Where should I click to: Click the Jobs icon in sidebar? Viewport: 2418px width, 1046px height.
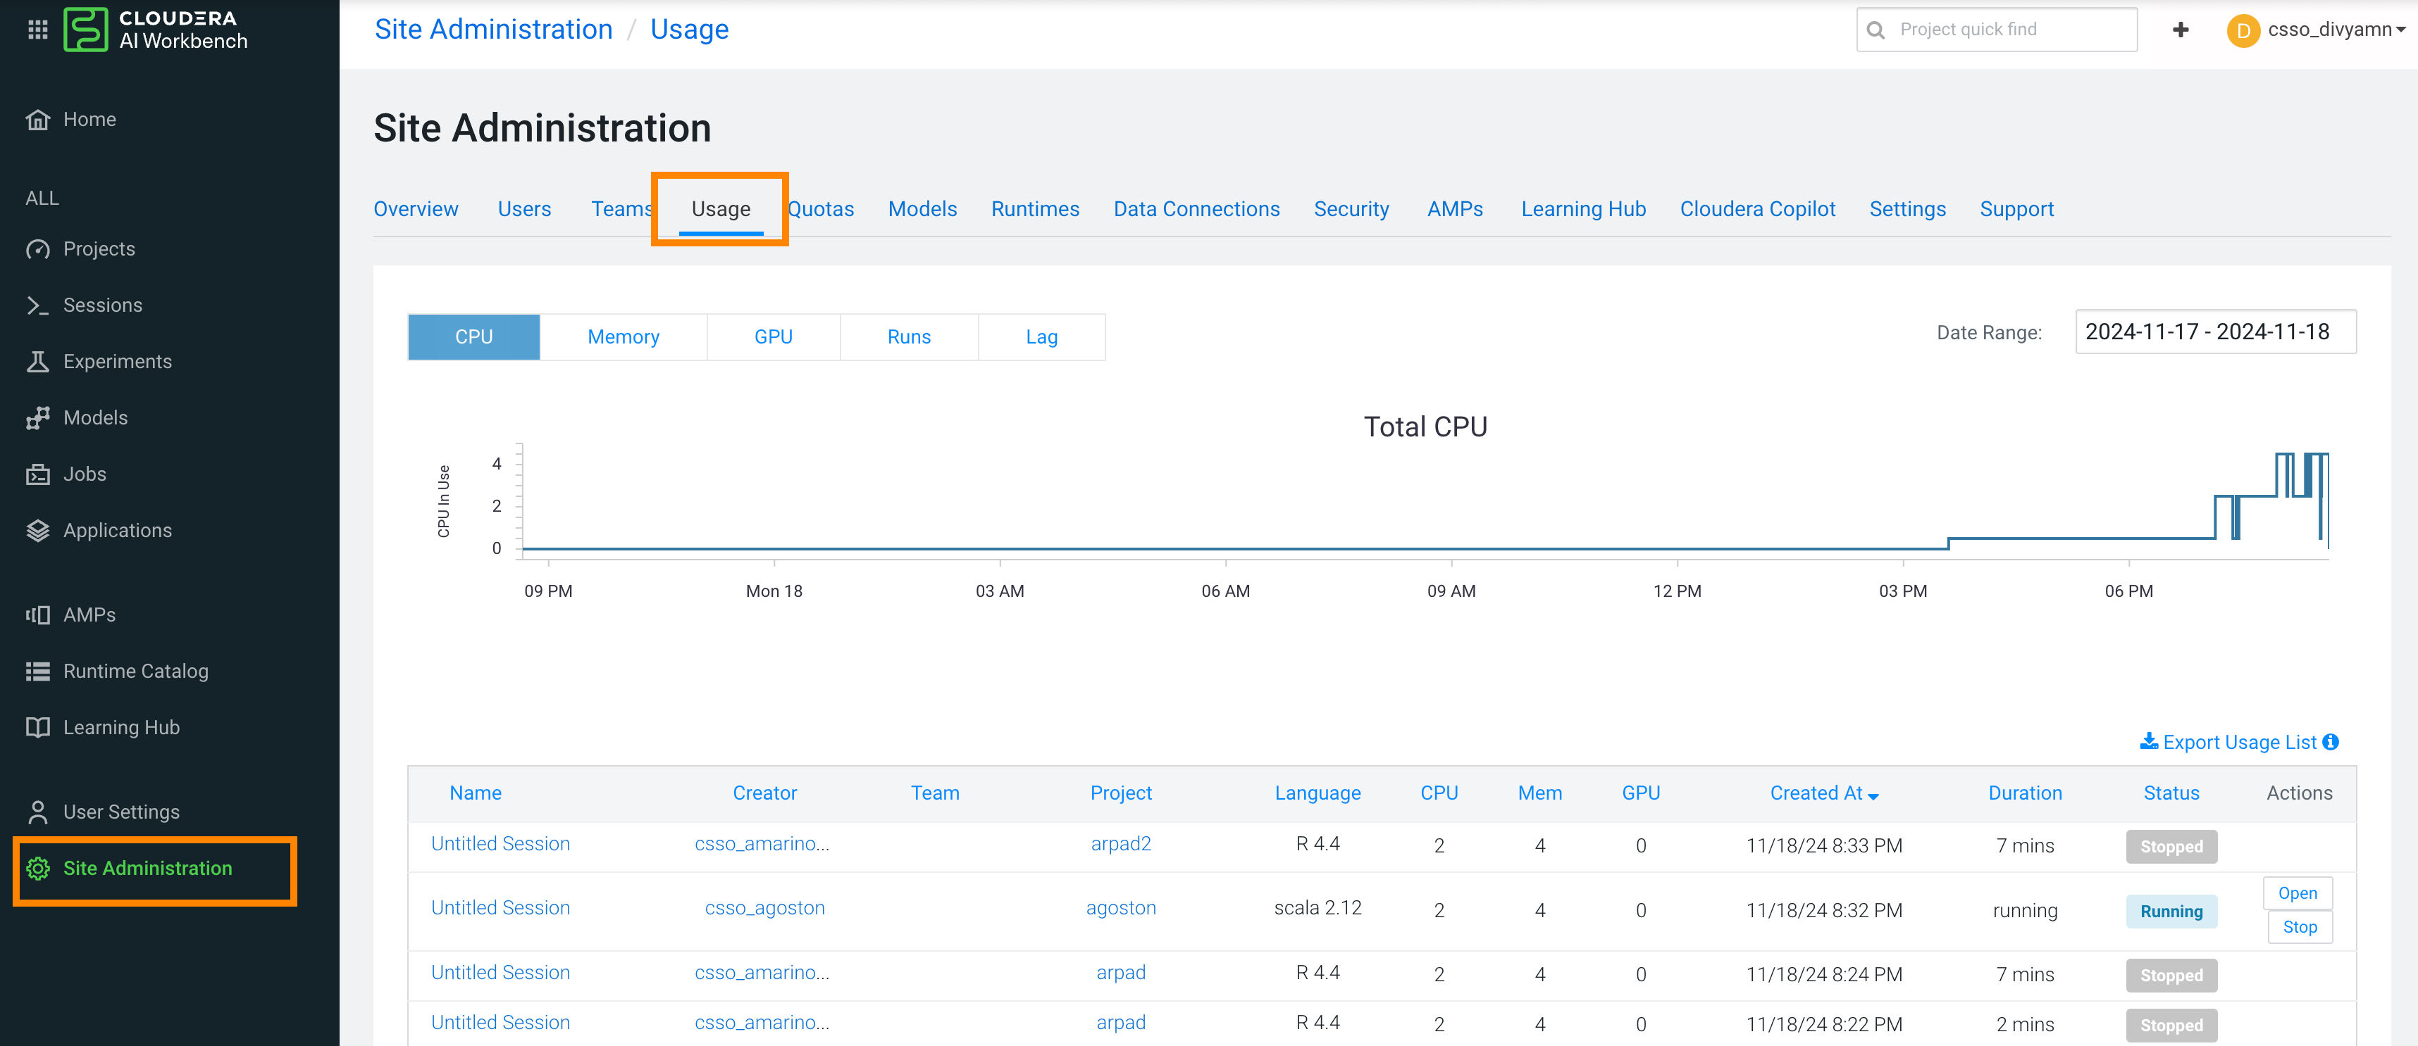click(37, 474)
